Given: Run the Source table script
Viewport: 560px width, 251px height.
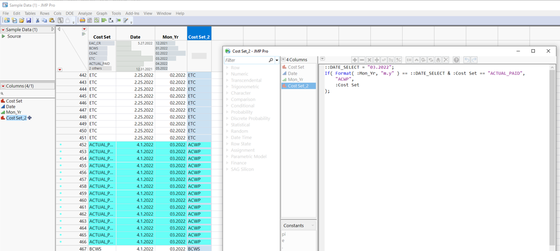Looking at the screenshot, I should (3, 36).
